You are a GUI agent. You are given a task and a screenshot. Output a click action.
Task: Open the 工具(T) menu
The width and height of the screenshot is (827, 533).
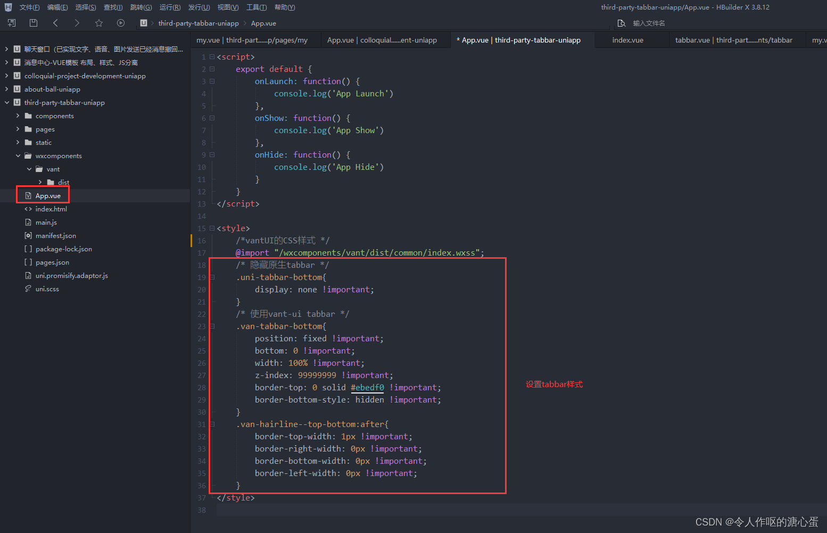tap(257, 7)
